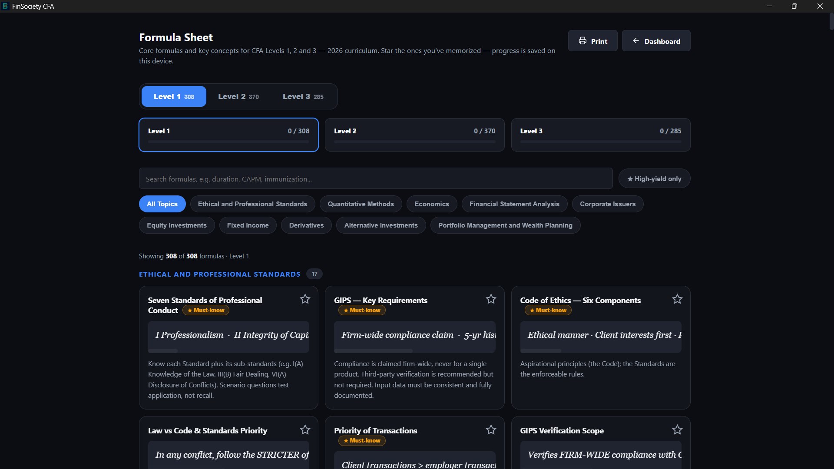Filter by Alternative Investments topic

coord(381,225)
